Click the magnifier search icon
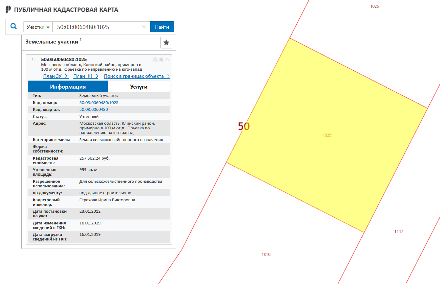440x284 pixels. click(x=14, y=27)
